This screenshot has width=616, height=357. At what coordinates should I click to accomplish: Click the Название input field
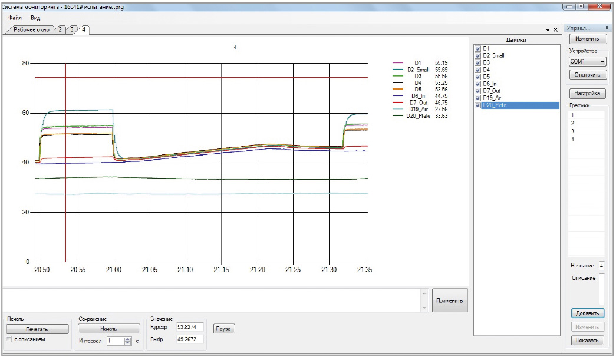pyautogui.click(x=601, y=266)
